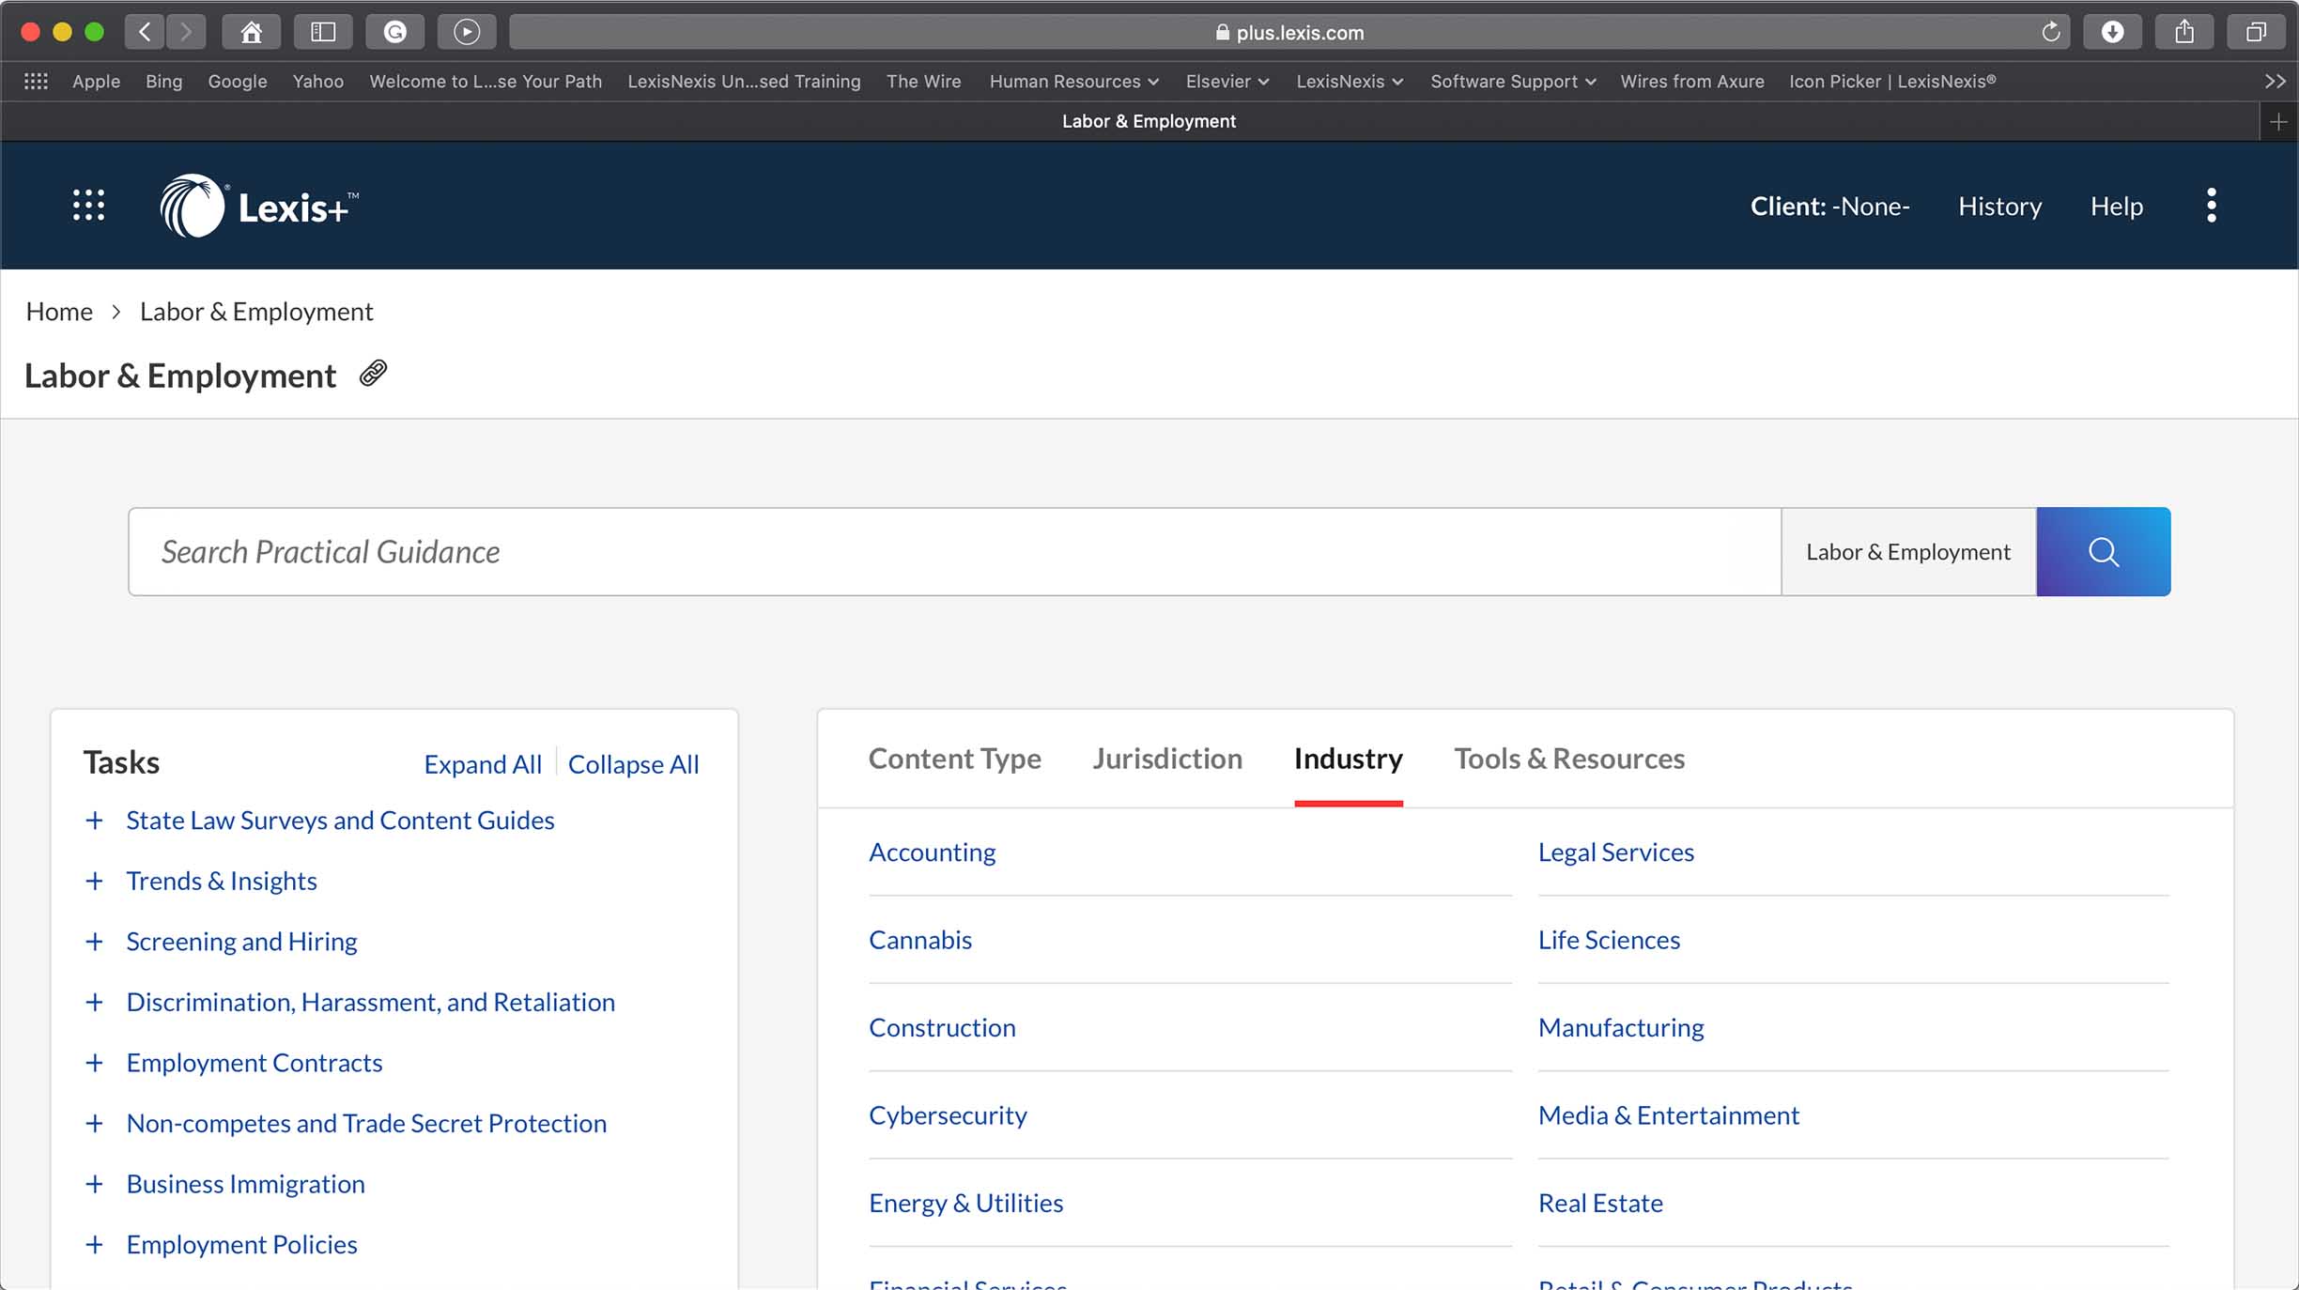Show Safari sidebar with toolbar icon
The image size is (2299, 1290).
323,32
